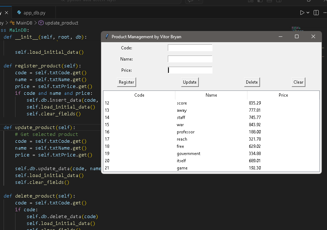
Task: Select the row with name 'itself'
Action: (x=211, y=160)
